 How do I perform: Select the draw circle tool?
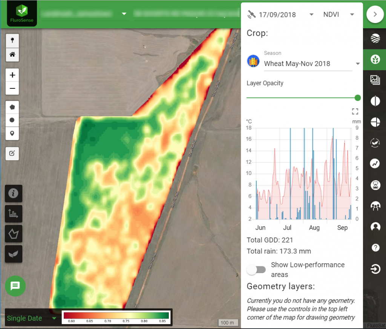[x=12, y=120]
